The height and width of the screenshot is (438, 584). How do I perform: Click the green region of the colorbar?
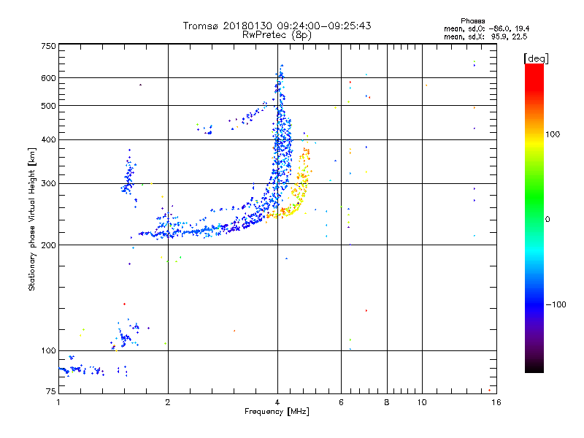click(534, 197)
